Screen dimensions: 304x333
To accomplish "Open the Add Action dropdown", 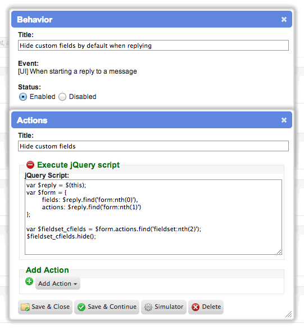I will click(58, 283).
